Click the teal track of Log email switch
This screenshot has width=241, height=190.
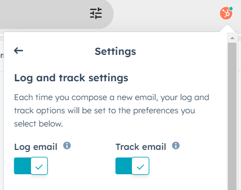[x=22, y=166]
